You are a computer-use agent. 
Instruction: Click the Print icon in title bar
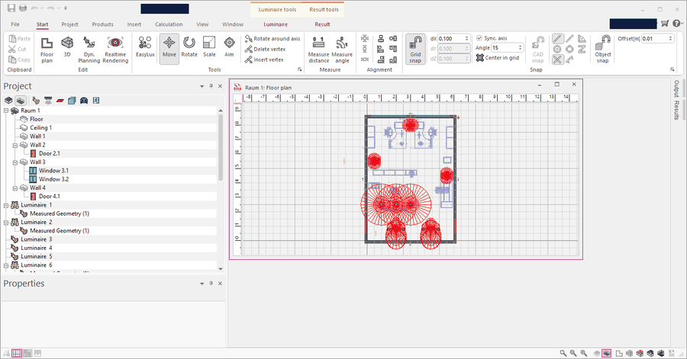pyautogui.click(x=23, y=8)
